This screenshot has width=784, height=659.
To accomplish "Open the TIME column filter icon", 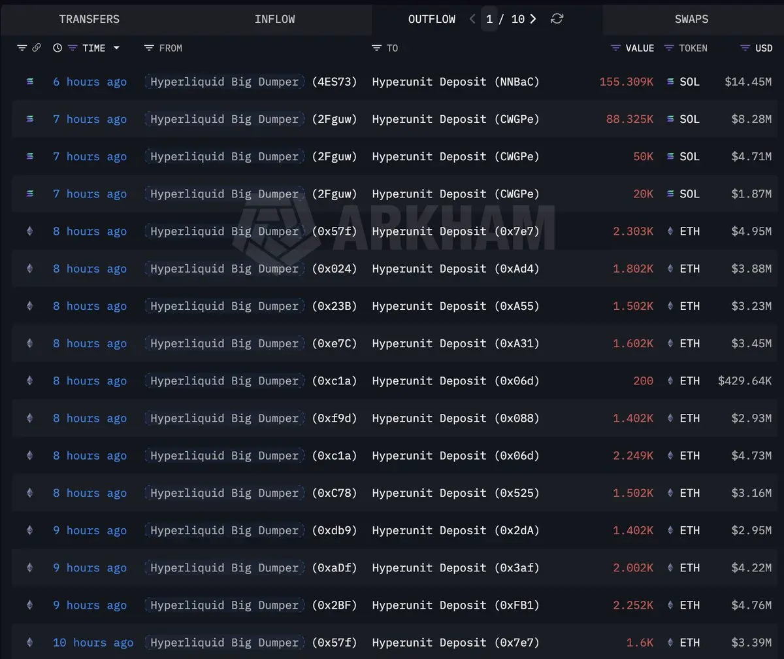I will click(x=73, y=48).
